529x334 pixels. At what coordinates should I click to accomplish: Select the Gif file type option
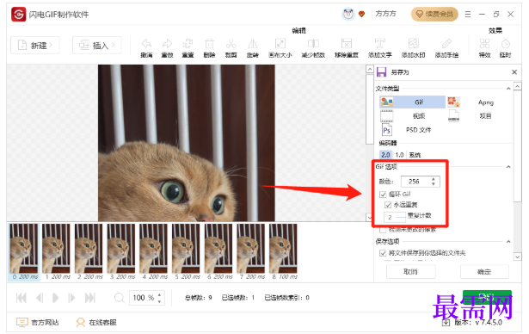coord(412,102)
